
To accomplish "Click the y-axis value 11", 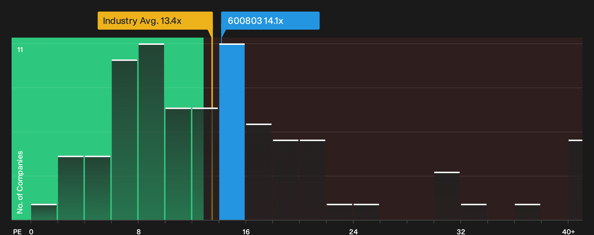I will 20,50.
